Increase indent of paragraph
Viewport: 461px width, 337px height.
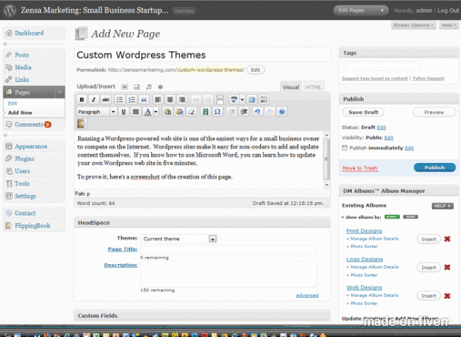pyautogui.click(x=244, y=112)
